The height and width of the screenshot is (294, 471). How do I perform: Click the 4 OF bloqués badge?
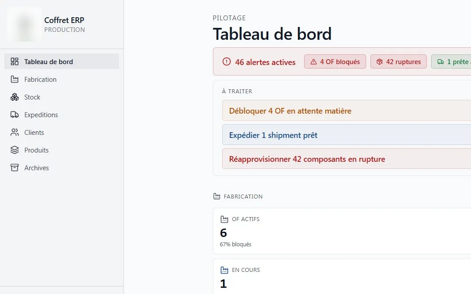pyautogui.click(x=335, y=61)
